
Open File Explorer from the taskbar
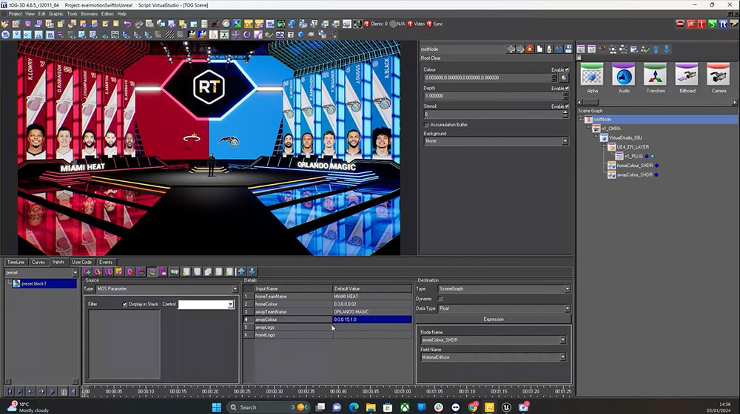[371, 407]
